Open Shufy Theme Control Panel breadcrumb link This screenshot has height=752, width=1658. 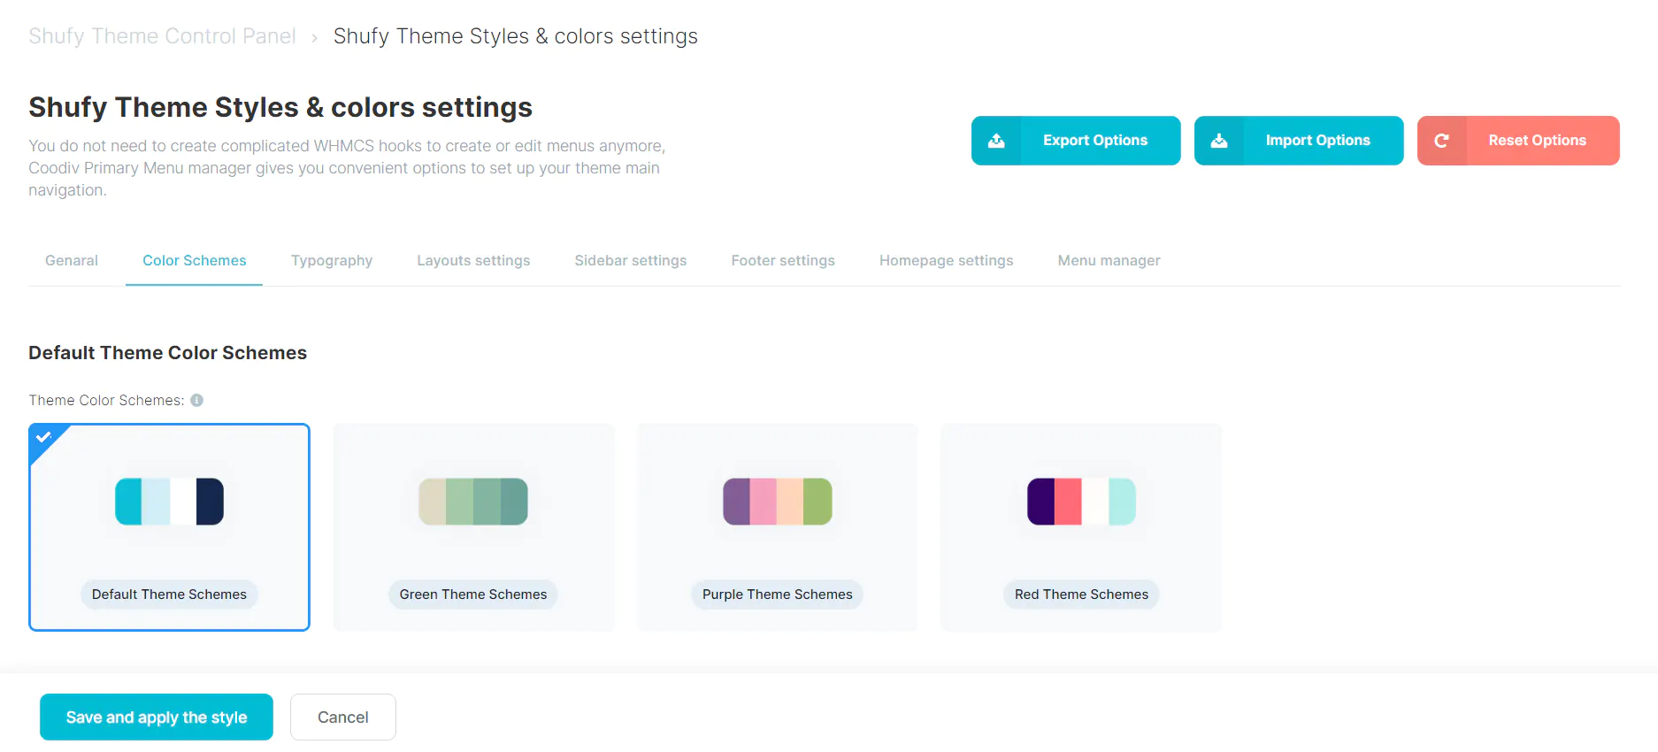(162, 36)
